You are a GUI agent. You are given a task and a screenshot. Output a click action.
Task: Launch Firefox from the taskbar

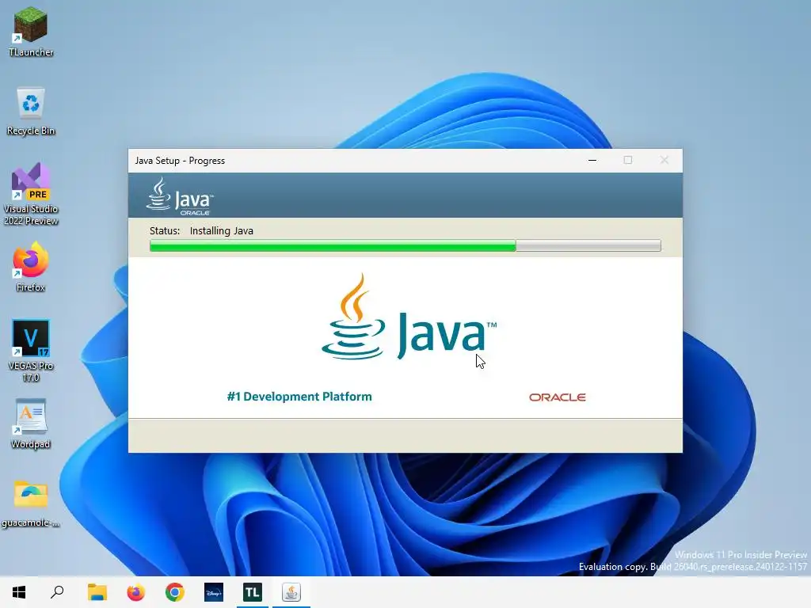(x=135, y=592)
